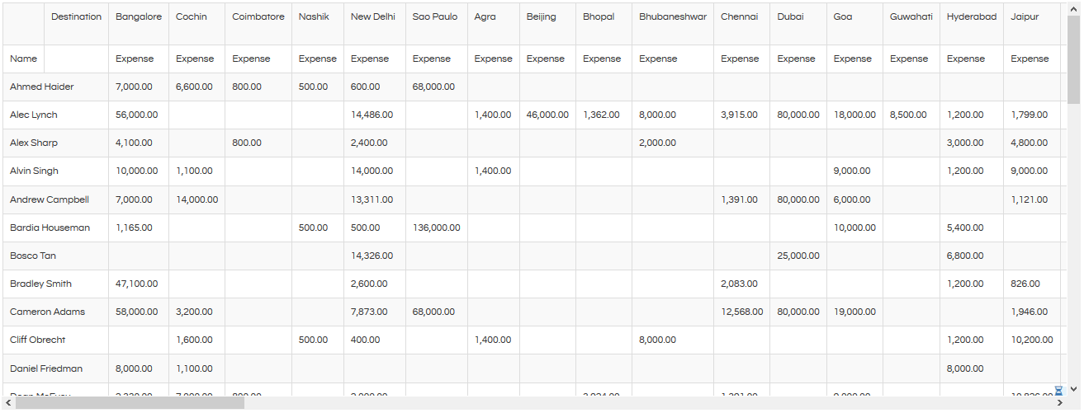The height and width of the screenshot is (413, 1084).
Task: Click the Bhopal column header
Action: [604, 24]
